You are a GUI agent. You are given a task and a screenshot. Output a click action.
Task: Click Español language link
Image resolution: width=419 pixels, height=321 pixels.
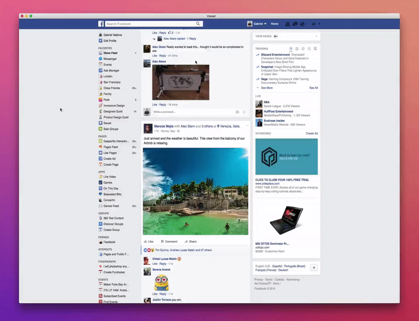(x=277, y=266)
